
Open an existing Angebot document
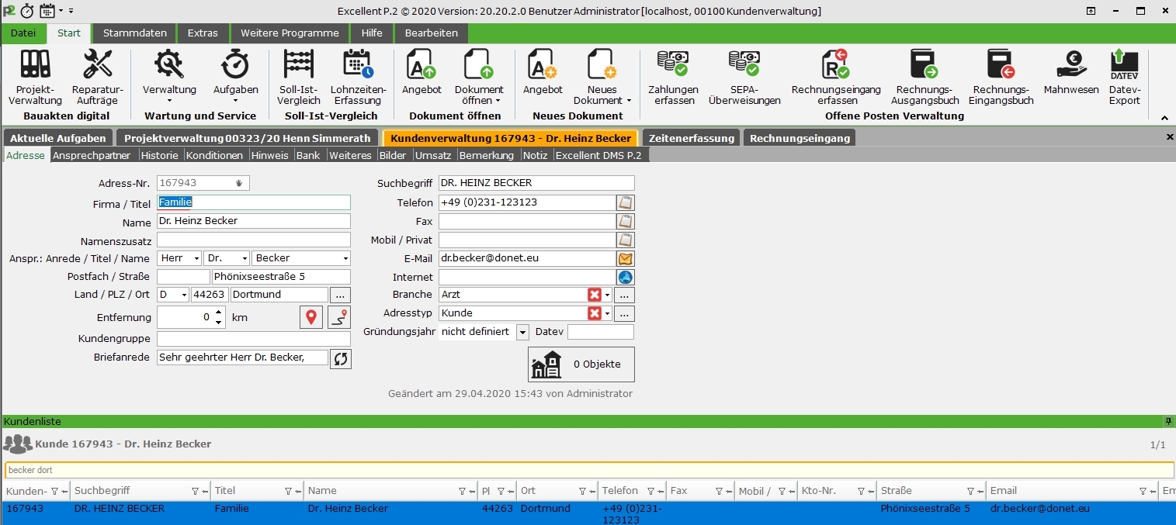tap(421, 73)
